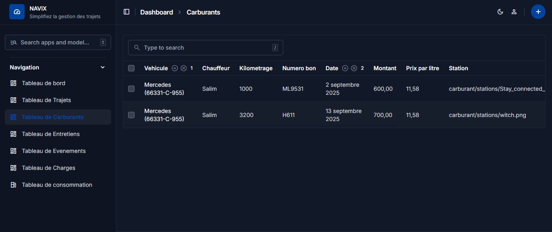552x232 pixels.
Task: Open the user account icon
Action: (x=514, y=12)
